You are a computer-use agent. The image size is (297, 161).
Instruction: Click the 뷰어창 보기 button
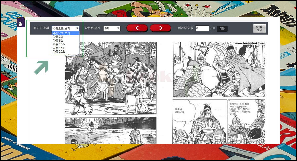(259, 28)
